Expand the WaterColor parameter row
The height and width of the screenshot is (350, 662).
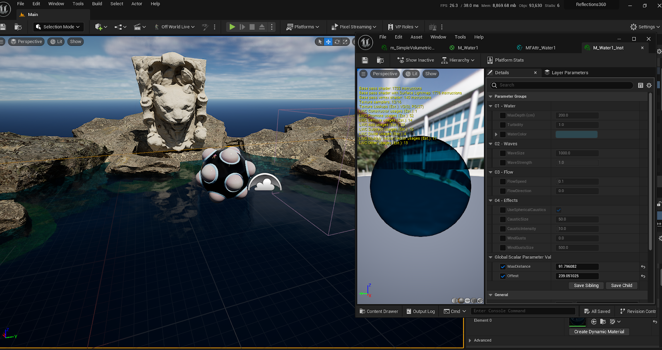click(496, 134)
